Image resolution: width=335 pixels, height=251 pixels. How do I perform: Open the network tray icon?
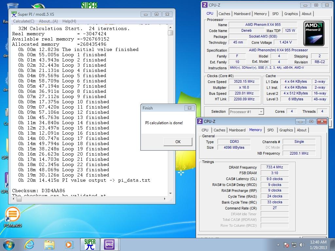294,245
